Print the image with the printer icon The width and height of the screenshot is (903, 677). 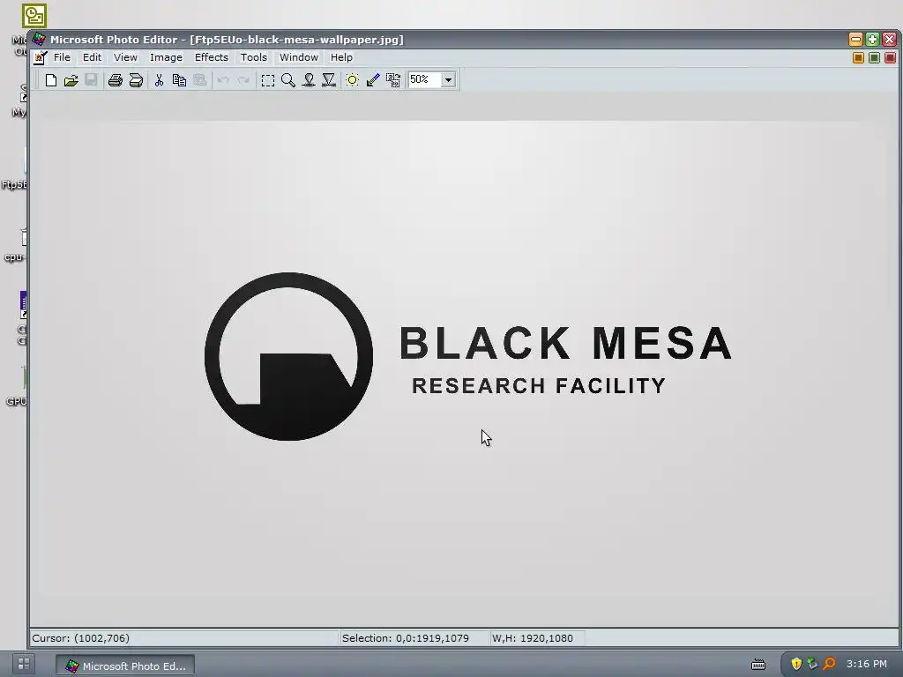[116, 80]
